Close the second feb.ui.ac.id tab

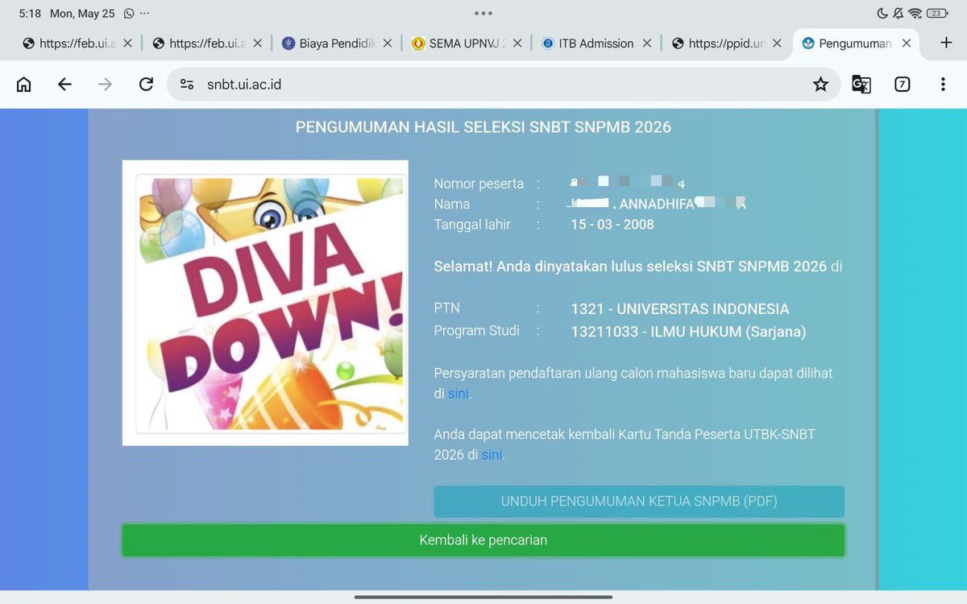point(257,43)
